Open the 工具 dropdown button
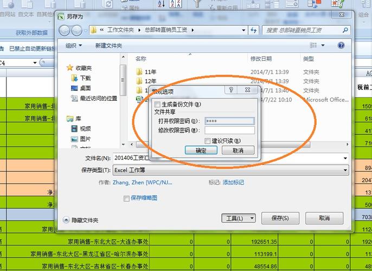Viewport: 372px width, 271px height. point(239,218)
